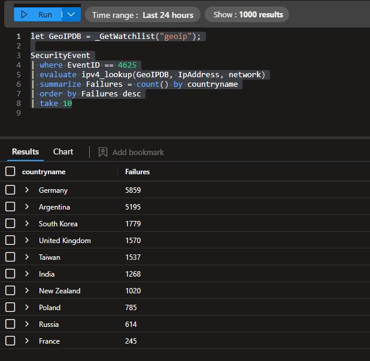370x361 pixels.
Task: Sort by the Failures column header
Action: pyautogui.click(x=137, y=172)
